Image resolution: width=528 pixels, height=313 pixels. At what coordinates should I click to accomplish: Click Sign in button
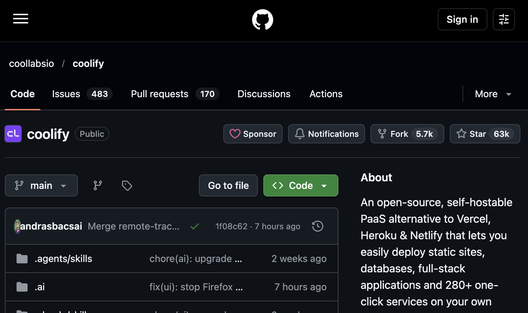[x=463, y=19]
